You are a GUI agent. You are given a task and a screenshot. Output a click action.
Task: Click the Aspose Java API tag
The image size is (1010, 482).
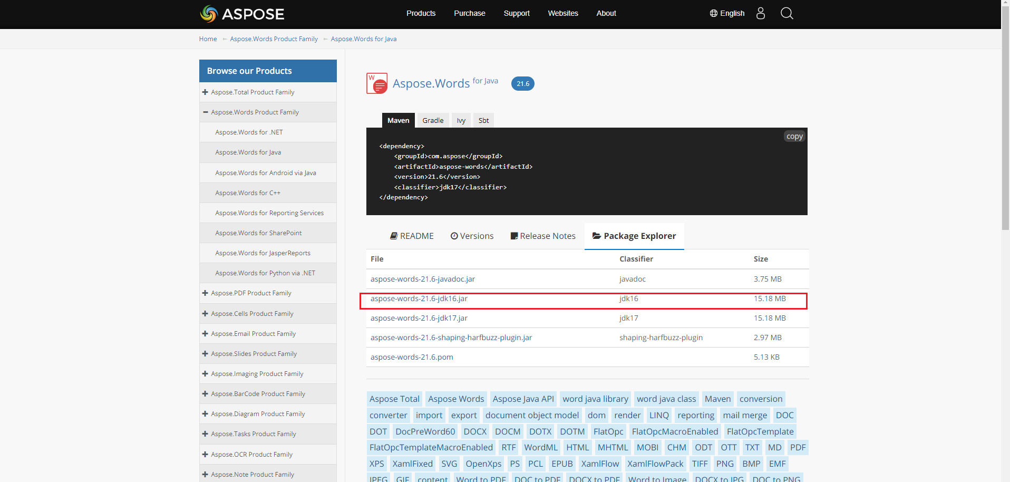click(x=523, y=399)
